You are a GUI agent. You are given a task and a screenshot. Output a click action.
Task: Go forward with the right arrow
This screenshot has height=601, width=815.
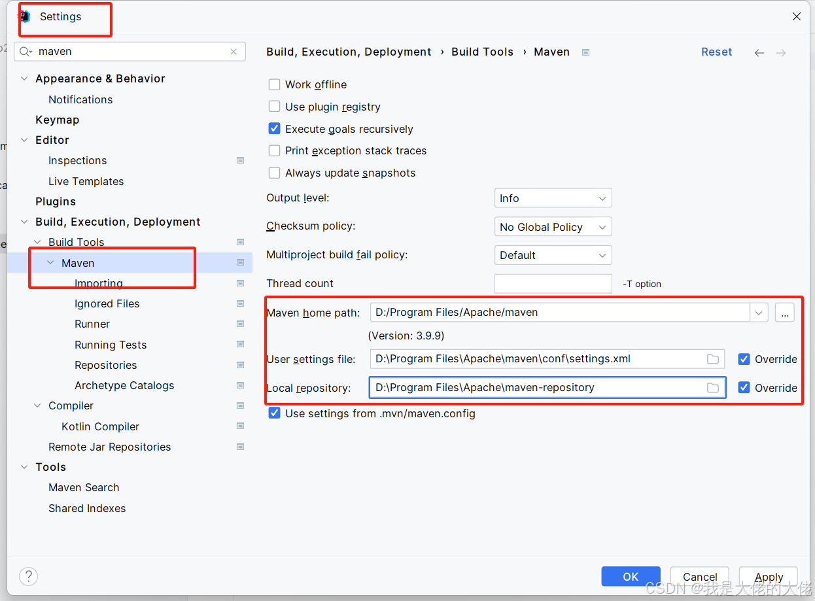pos(781,52)
